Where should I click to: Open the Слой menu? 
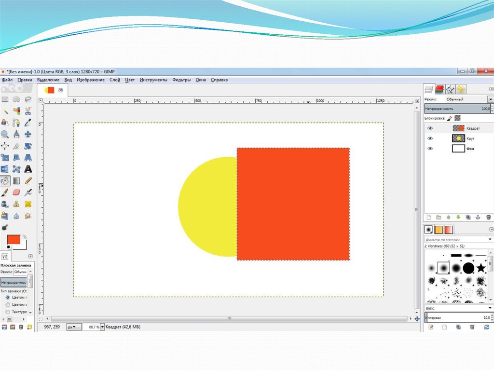point(115,80)
